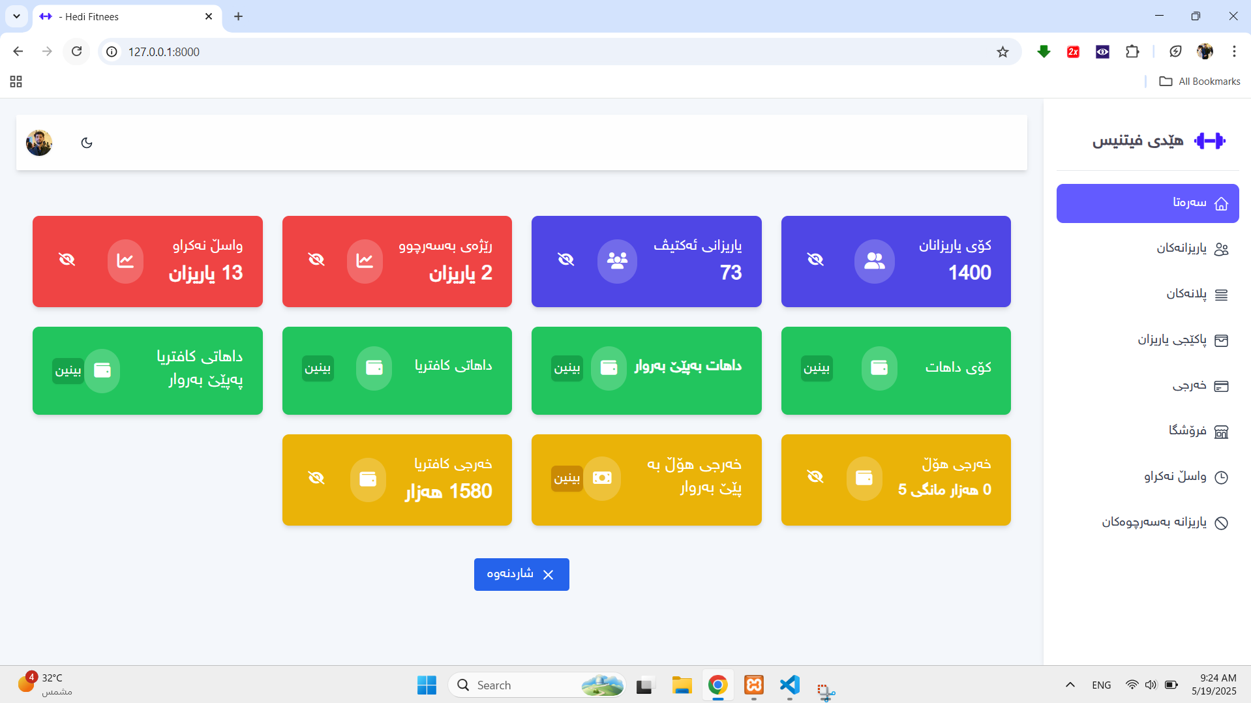Viewport: 1251px width, 703px height.
Task: Open یاریزانەکان players menu item
Action: [x=1181, y=248]
